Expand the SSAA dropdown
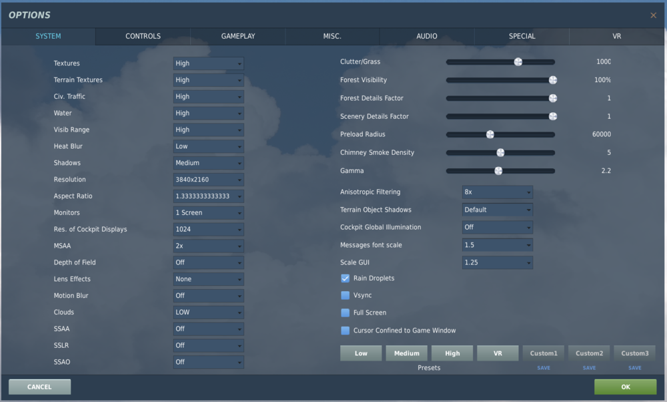Screen dimensions: 667x402 coord(208,329)
